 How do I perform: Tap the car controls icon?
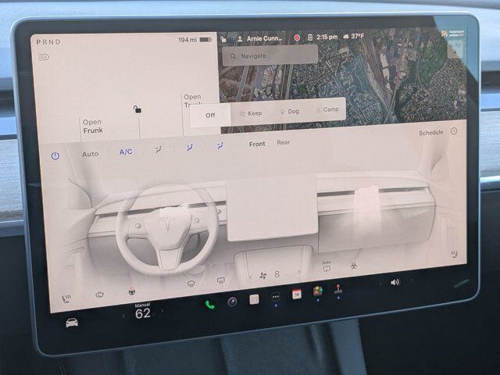pos(72,323)
